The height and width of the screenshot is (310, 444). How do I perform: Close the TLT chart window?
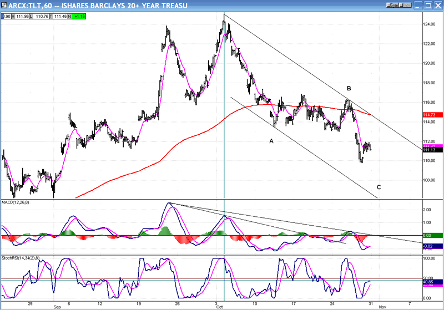pos(438,5)
